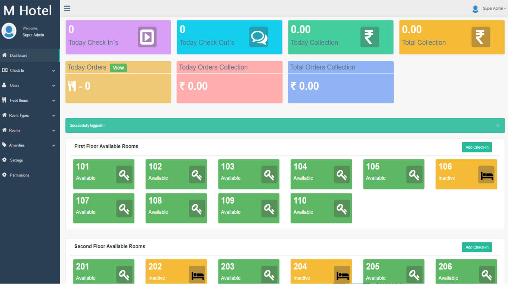Image resolution: width=508 pixels, height=284 pixels.
Task: Open the Room Types sidebar menu
Action: pyautogui.click(x=30, y=115)
